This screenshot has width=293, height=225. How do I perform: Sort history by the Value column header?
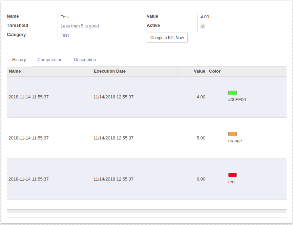point(199,71)
